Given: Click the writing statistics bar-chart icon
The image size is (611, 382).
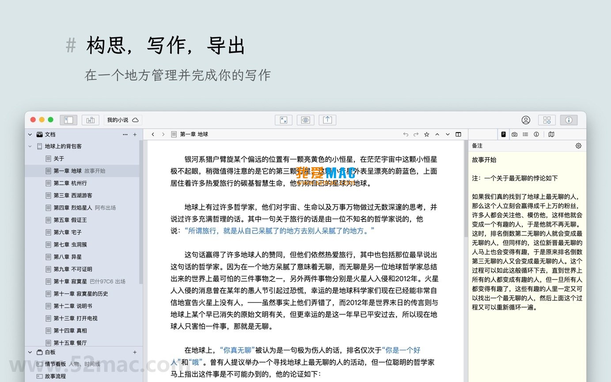Looking at the screenshot, I should tap(90, 120).
